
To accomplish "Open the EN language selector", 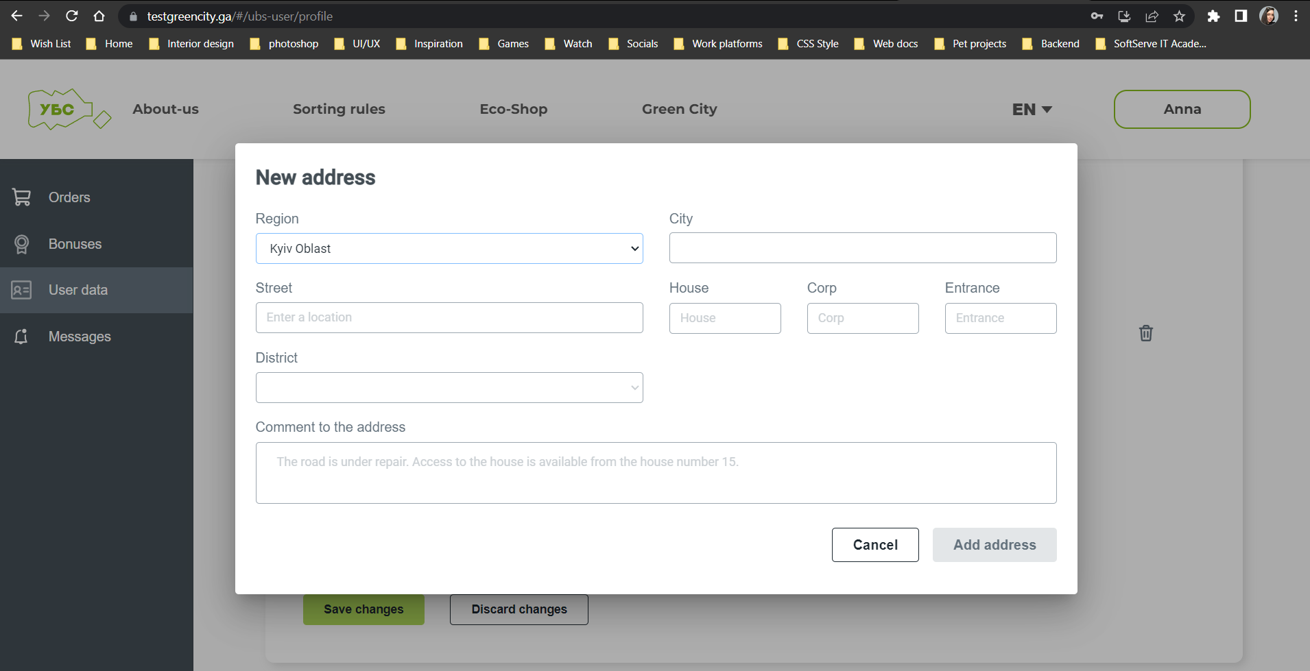I will tap(1032, 109).
